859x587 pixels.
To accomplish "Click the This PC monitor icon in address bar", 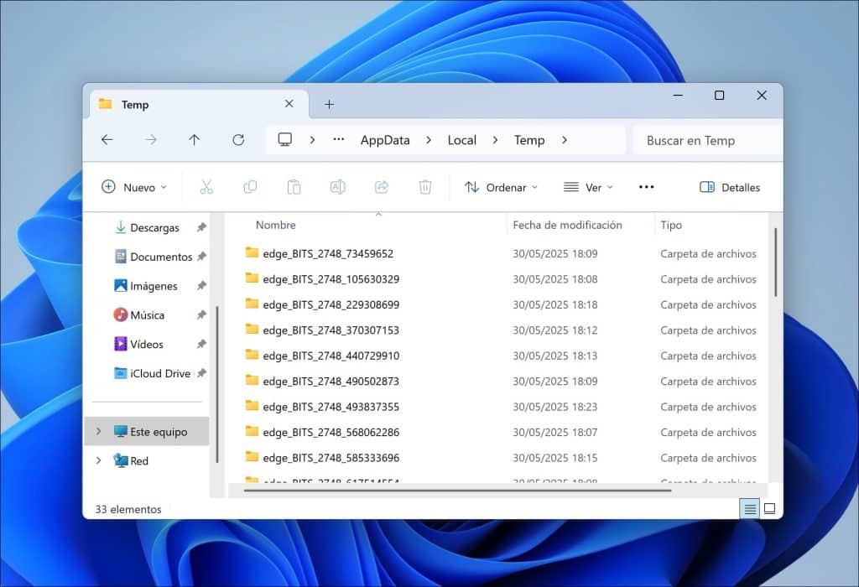I will pos(285,140).
